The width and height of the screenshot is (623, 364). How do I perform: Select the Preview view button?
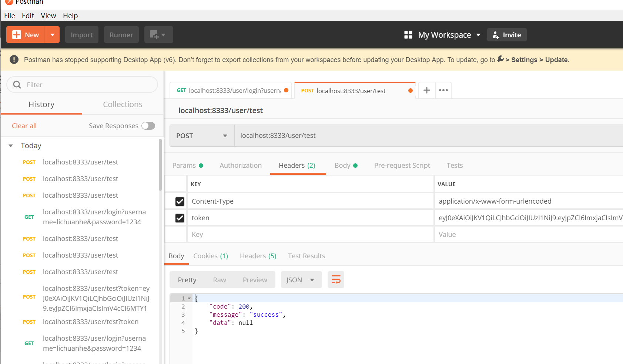pos(255,280)
